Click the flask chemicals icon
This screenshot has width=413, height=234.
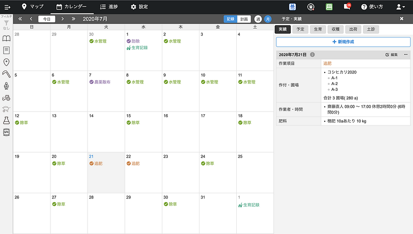tap(6, 121)
